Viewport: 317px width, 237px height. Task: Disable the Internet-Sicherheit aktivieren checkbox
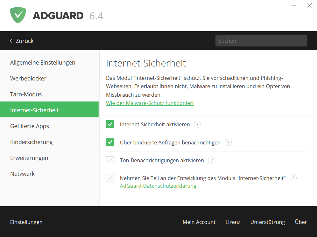[x=110, y=124]
